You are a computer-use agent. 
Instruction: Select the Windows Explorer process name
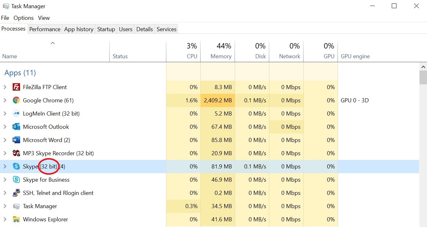tap(45, 219)
